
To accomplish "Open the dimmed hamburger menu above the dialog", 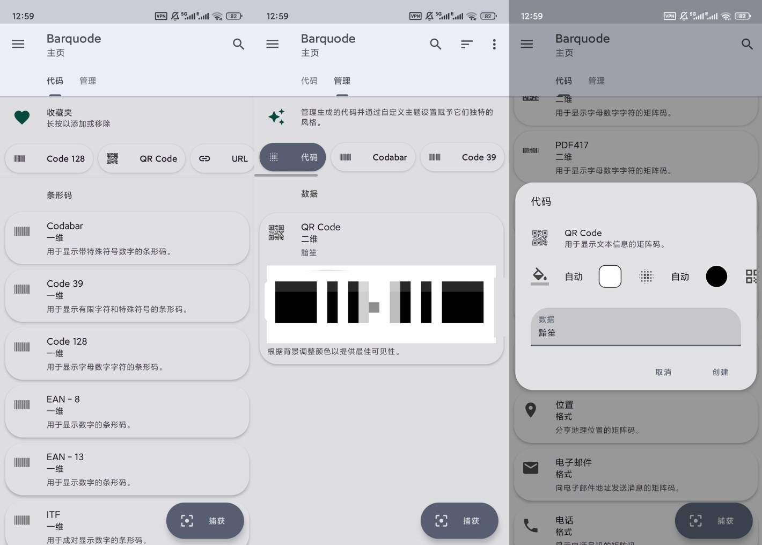I will [527, 44].
